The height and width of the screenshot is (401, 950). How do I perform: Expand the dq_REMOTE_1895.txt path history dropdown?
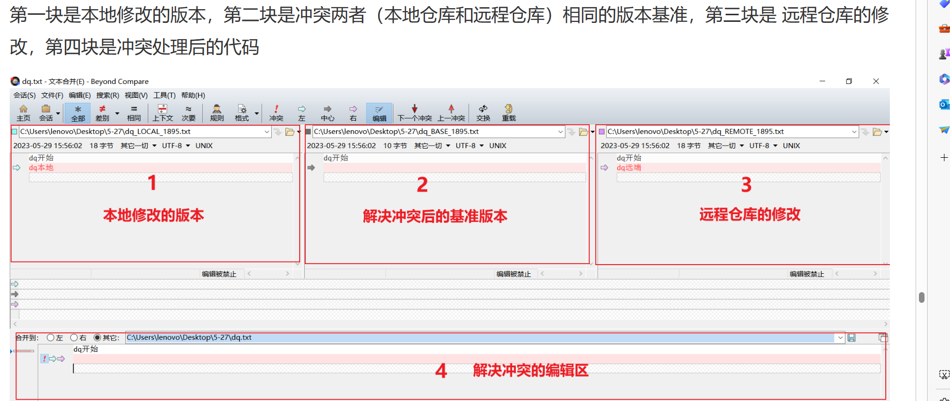[x=854, y=132]
